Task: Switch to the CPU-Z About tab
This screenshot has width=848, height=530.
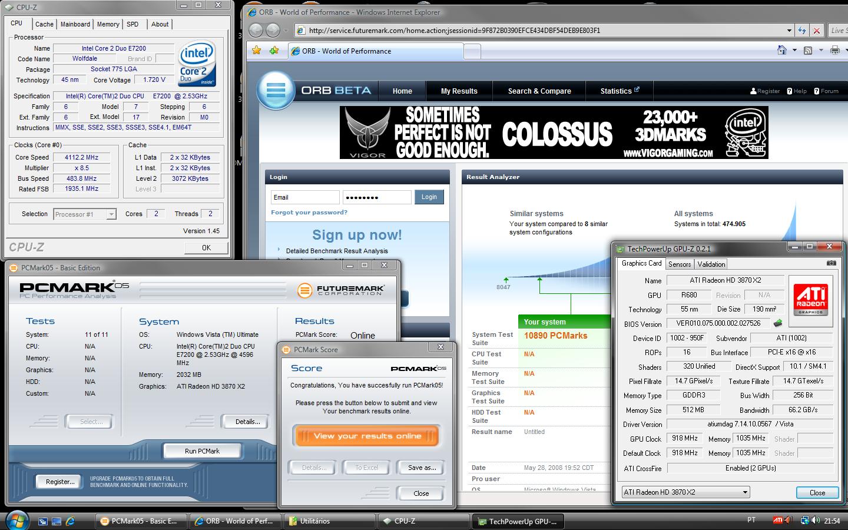Action: pyautogui.click(x=160, y=24)
